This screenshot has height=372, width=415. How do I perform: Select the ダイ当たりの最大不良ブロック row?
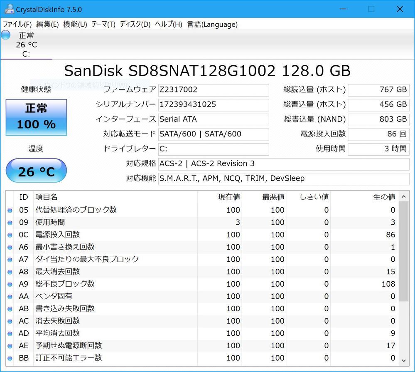coord(201,260)
